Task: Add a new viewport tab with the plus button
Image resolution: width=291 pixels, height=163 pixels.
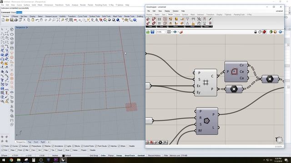Action: [49, 142]
